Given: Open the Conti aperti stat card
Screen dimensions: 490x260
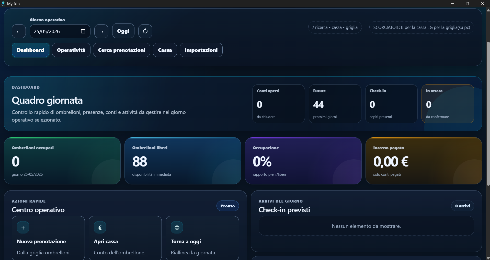Looking at the screenshot, I should point(279,104).
